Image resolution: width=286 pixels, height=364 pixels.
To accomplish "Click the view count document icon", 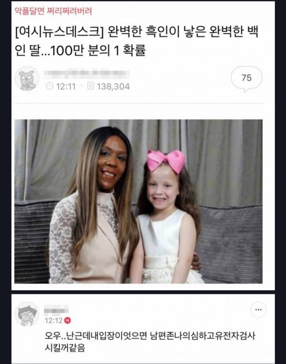I will coord(91,86).
